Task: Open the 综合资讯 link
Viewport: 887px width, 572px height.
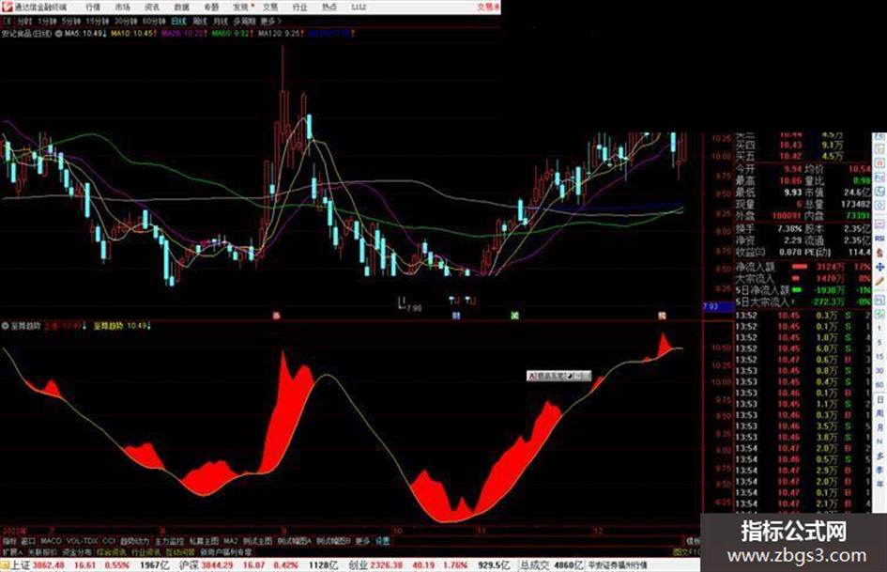Action: point(112,551)
